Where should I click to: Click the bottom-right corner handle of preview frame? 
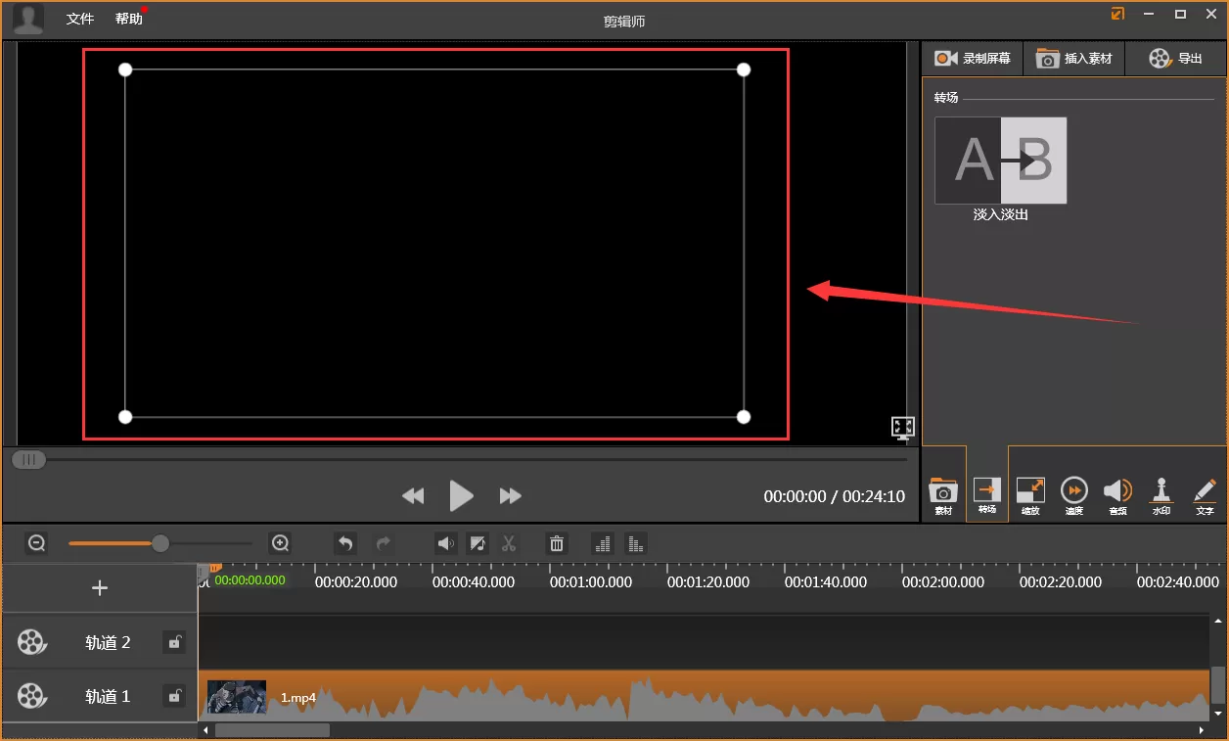pyautogui.click(x=744, y=417)
